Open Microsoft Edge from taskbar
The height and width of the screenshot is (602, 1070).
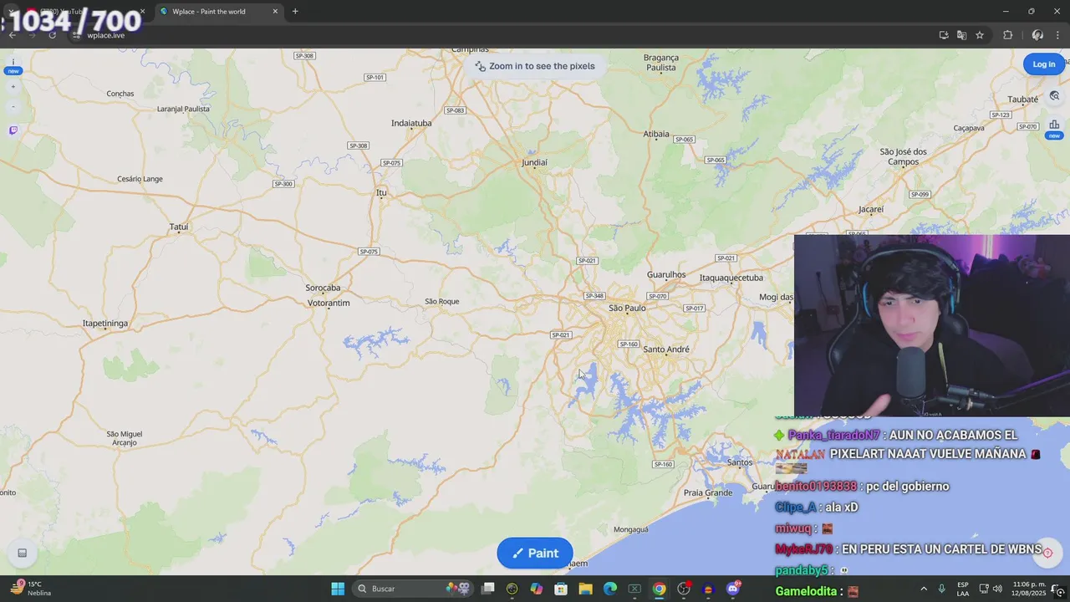[610, 589]
